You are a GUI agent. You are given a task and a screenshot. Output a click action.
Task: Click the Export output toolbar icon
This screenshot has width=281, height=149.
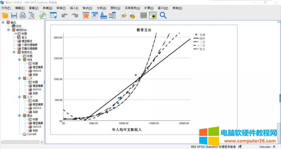pos(43,16)
